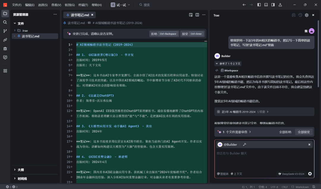Open the Source Control view in the activity bar
The image size is (321, 189).
[5, 31]
